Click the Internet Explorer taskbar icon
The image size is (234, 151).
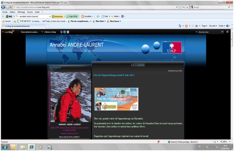(x=32, y=147)
